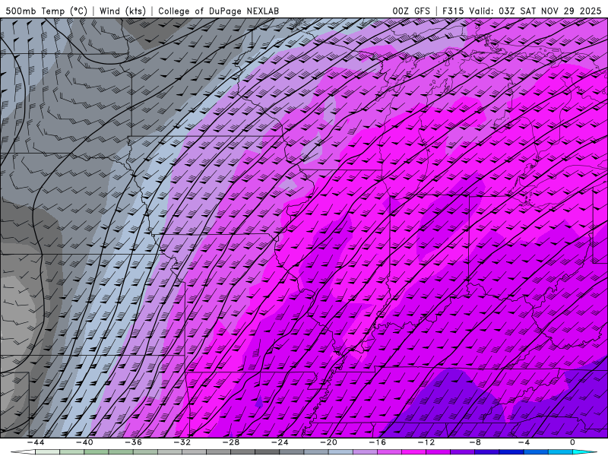Click the -28 colorbar label
608x456 pixels.
(231, 442)
